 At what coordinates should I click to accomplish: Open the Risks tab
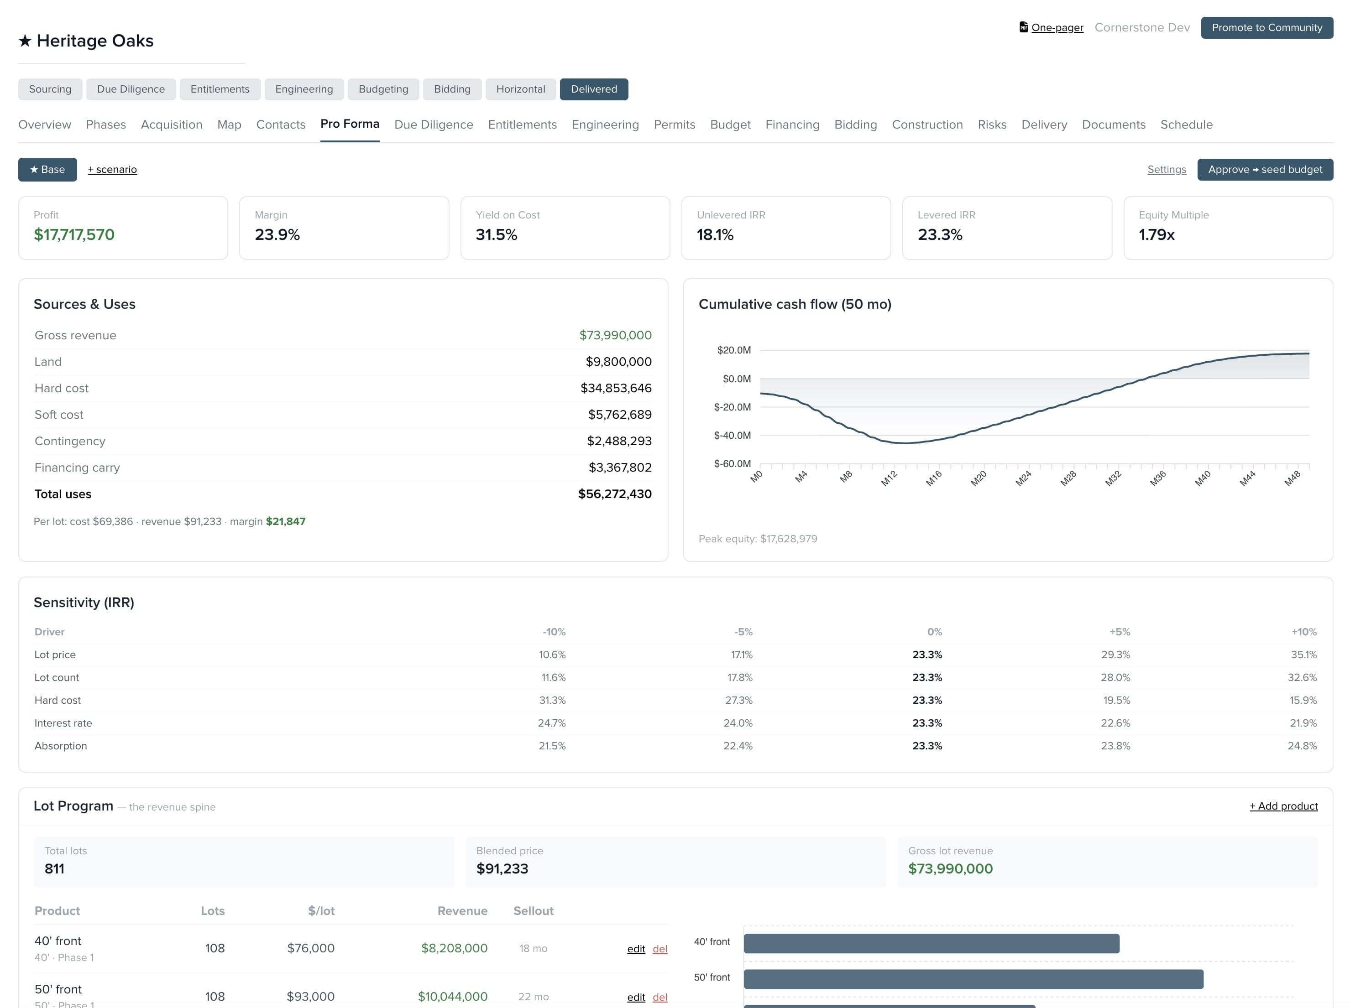(992, 125)
